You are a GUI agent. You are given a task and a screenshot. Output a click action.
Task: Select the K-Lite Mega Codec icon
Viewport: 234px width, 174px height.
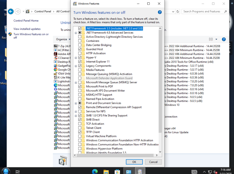(56, 77)
